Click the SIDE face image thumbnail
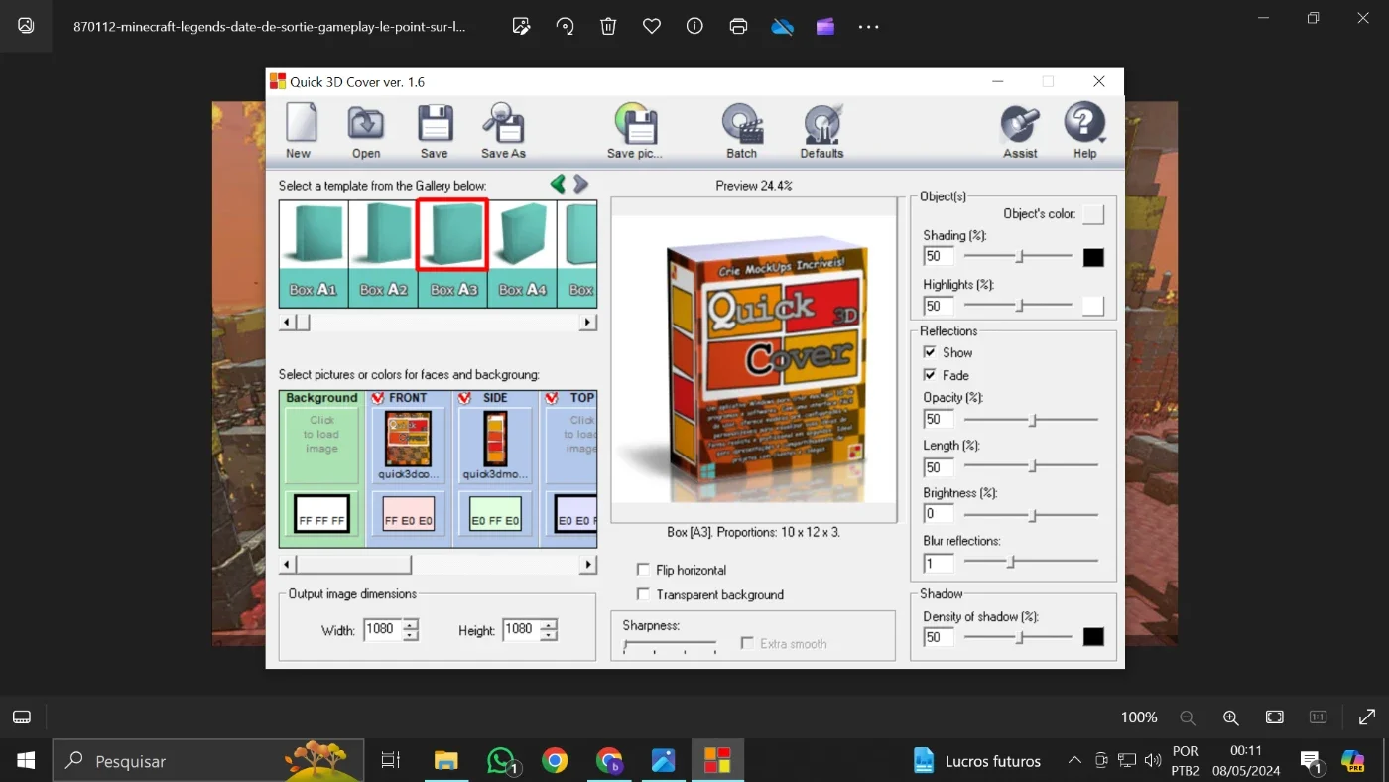 [495, 440]
